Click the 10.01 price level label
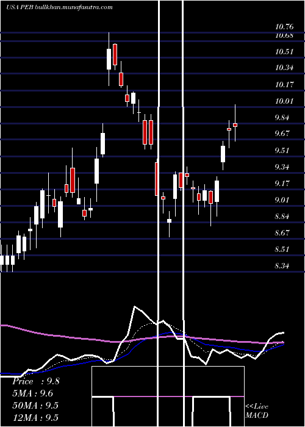This screenshot has width=305, height=427. click(284, 101)
